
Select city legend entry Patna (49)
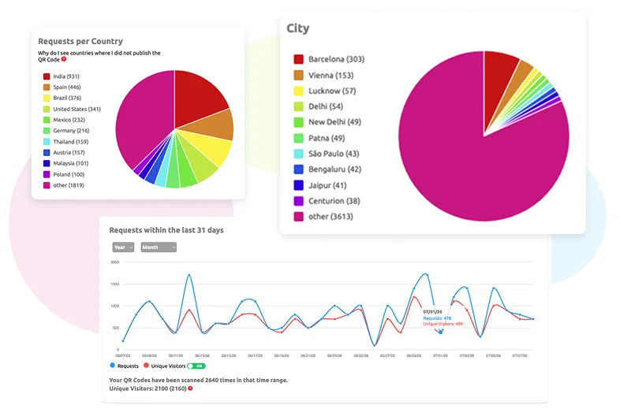point(319,138)
